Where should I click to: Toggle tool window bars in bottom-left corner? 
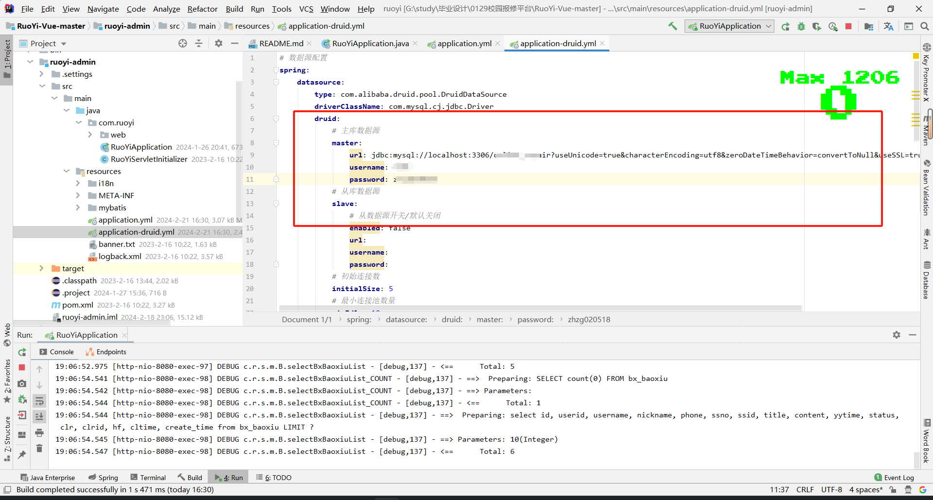click(x=7, y=489)
